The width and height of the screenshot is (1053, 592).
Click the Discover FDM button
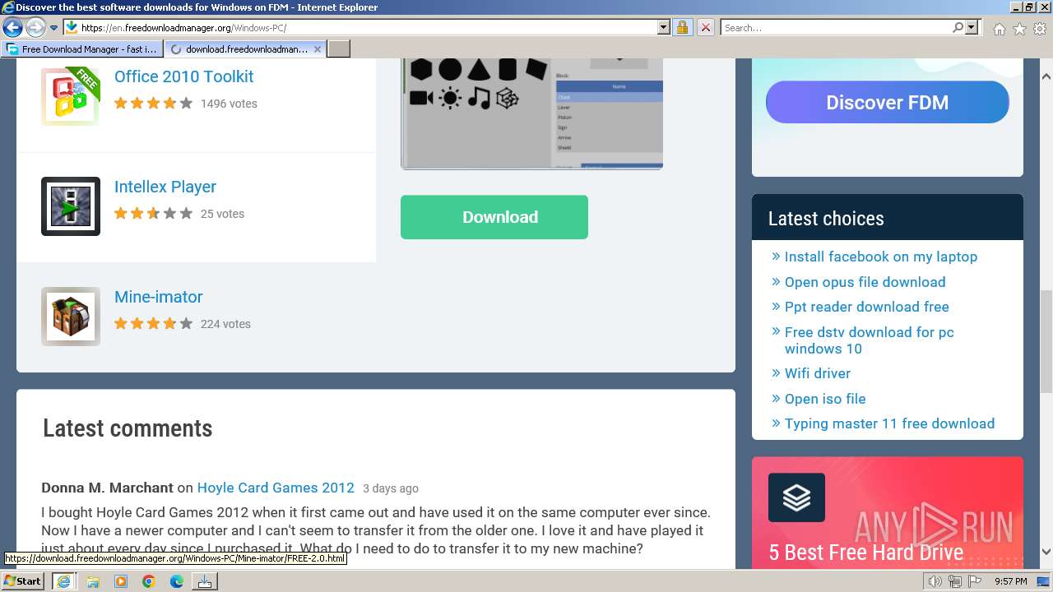[x=888, y=102]
